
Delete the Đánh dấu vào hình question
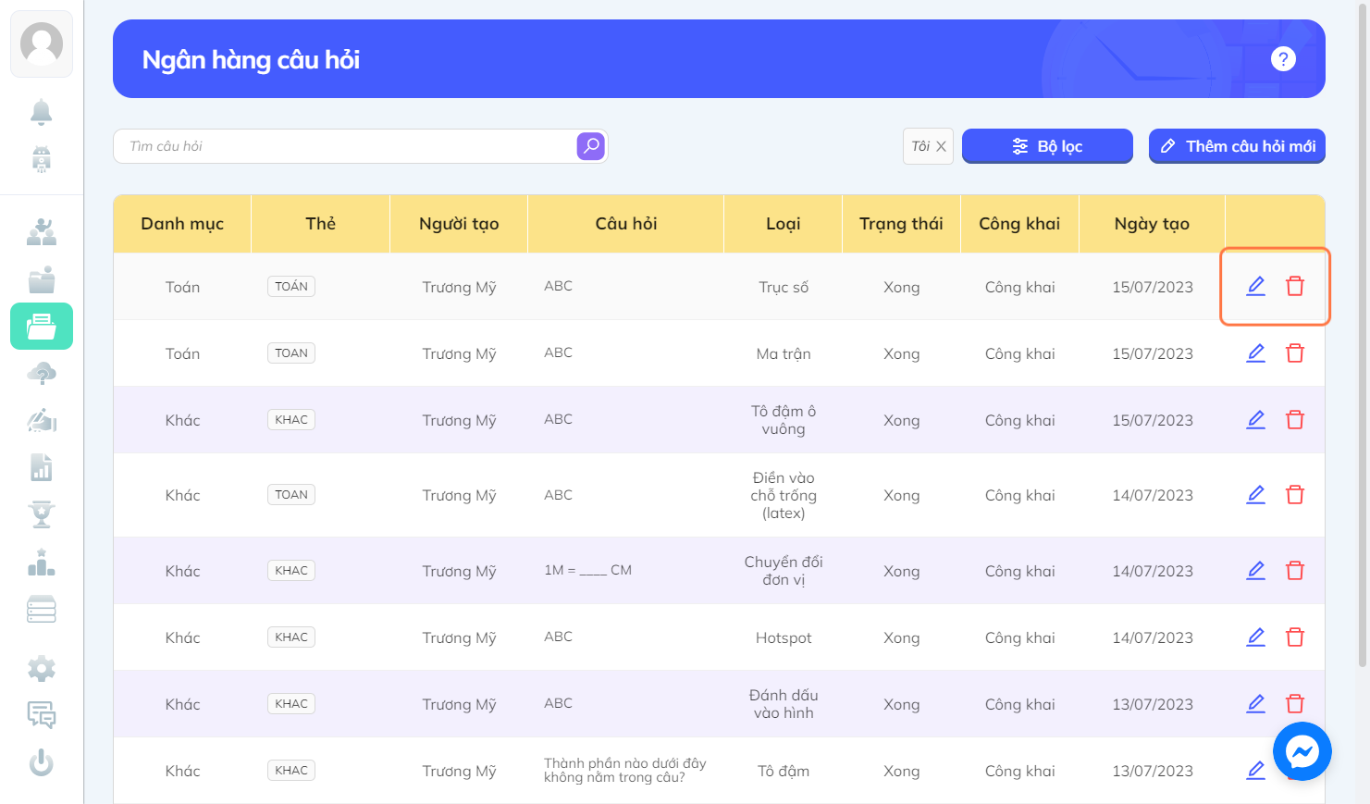tap(1295, 704)
